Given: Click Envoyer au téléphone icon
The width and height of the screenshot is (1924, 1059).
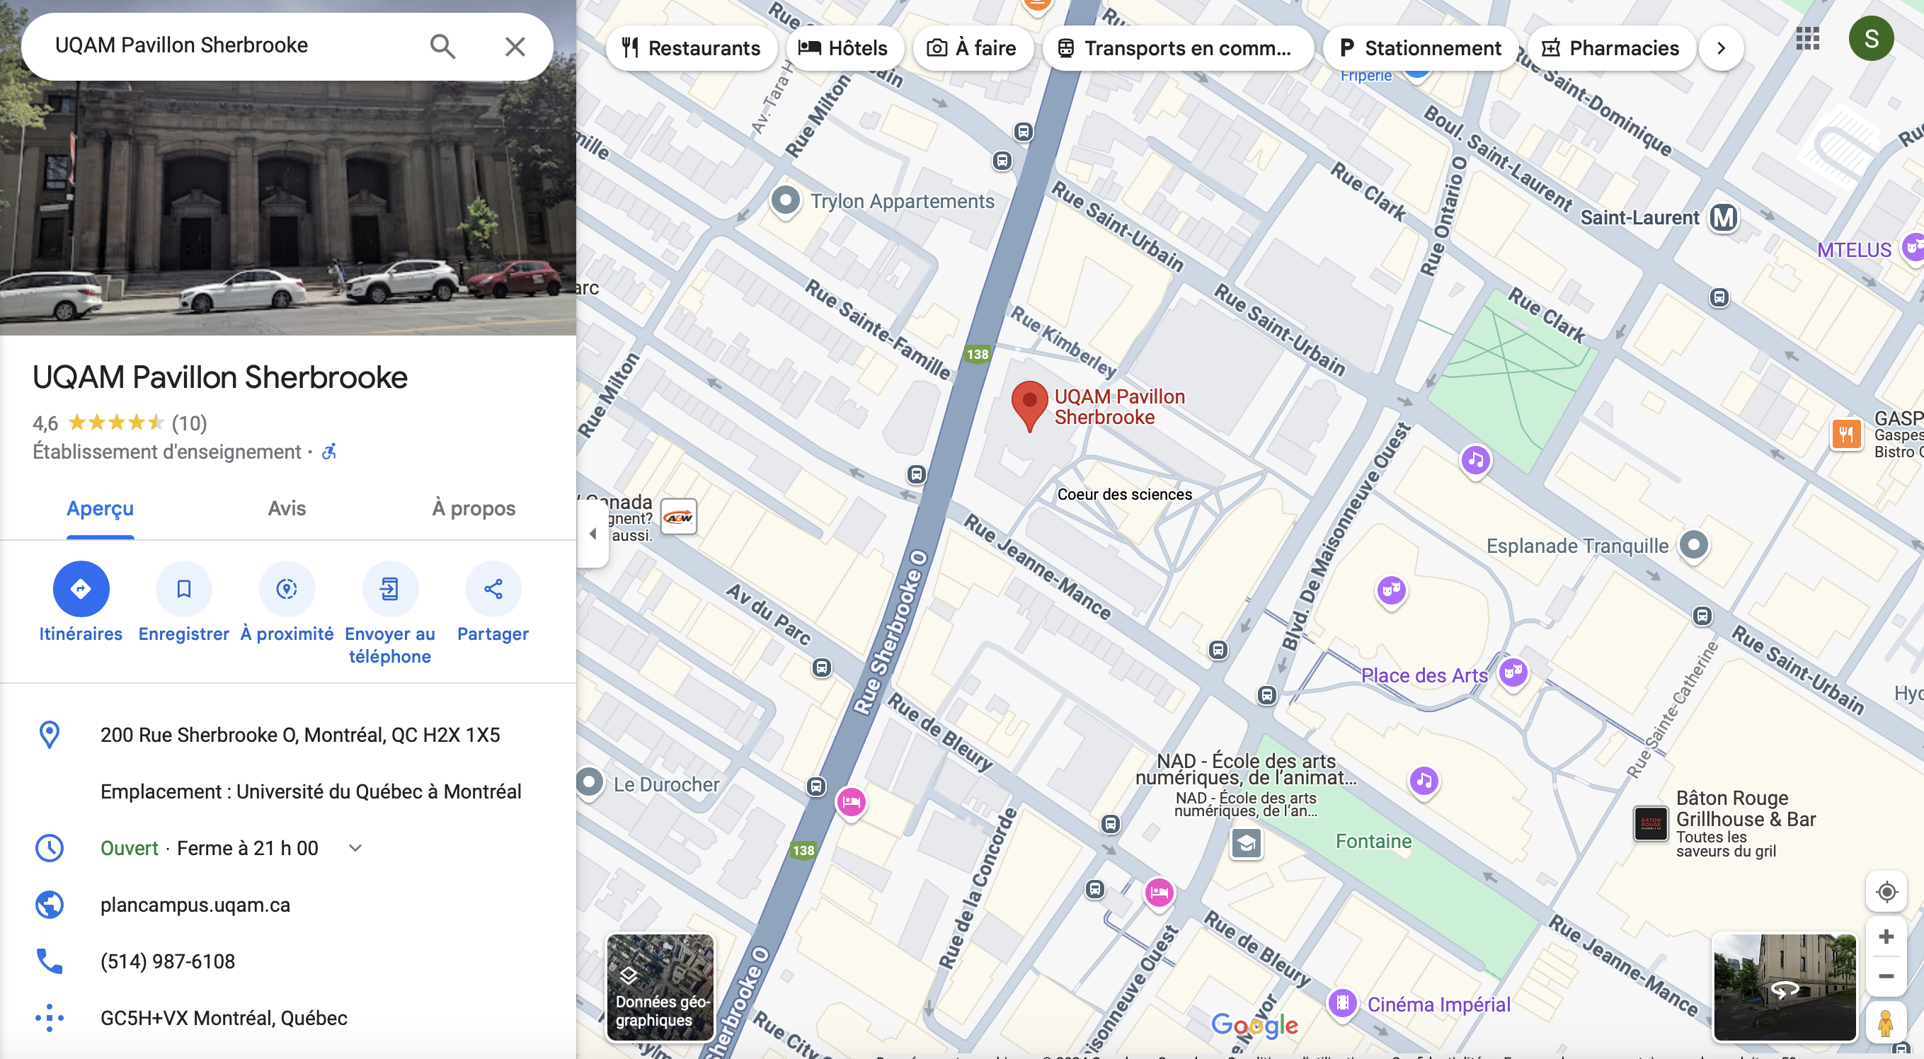Looking at the screenshot, I should (x=390, y=588).
